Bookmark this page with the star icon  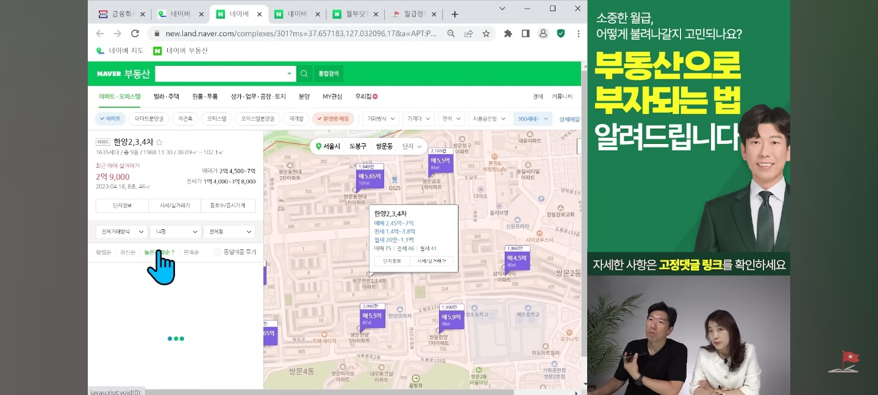(x=486, y=34)
